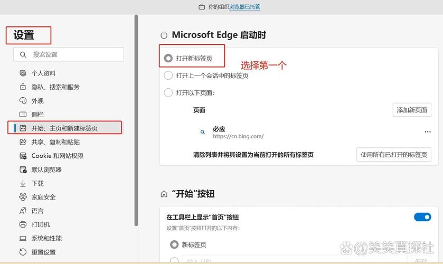The image size is (443, 264).
Task: Click the power icon beside Microsoft Edge 启动时
Action: [164, 35]
